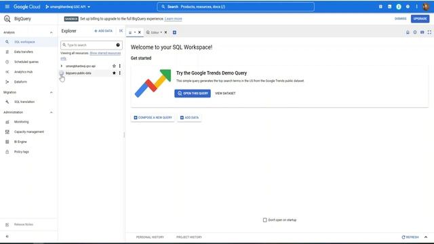Viewport: 434px width, 244px height.
Task: Star the umangbhardwaj-gsc-api project
Action: point(114,66)
